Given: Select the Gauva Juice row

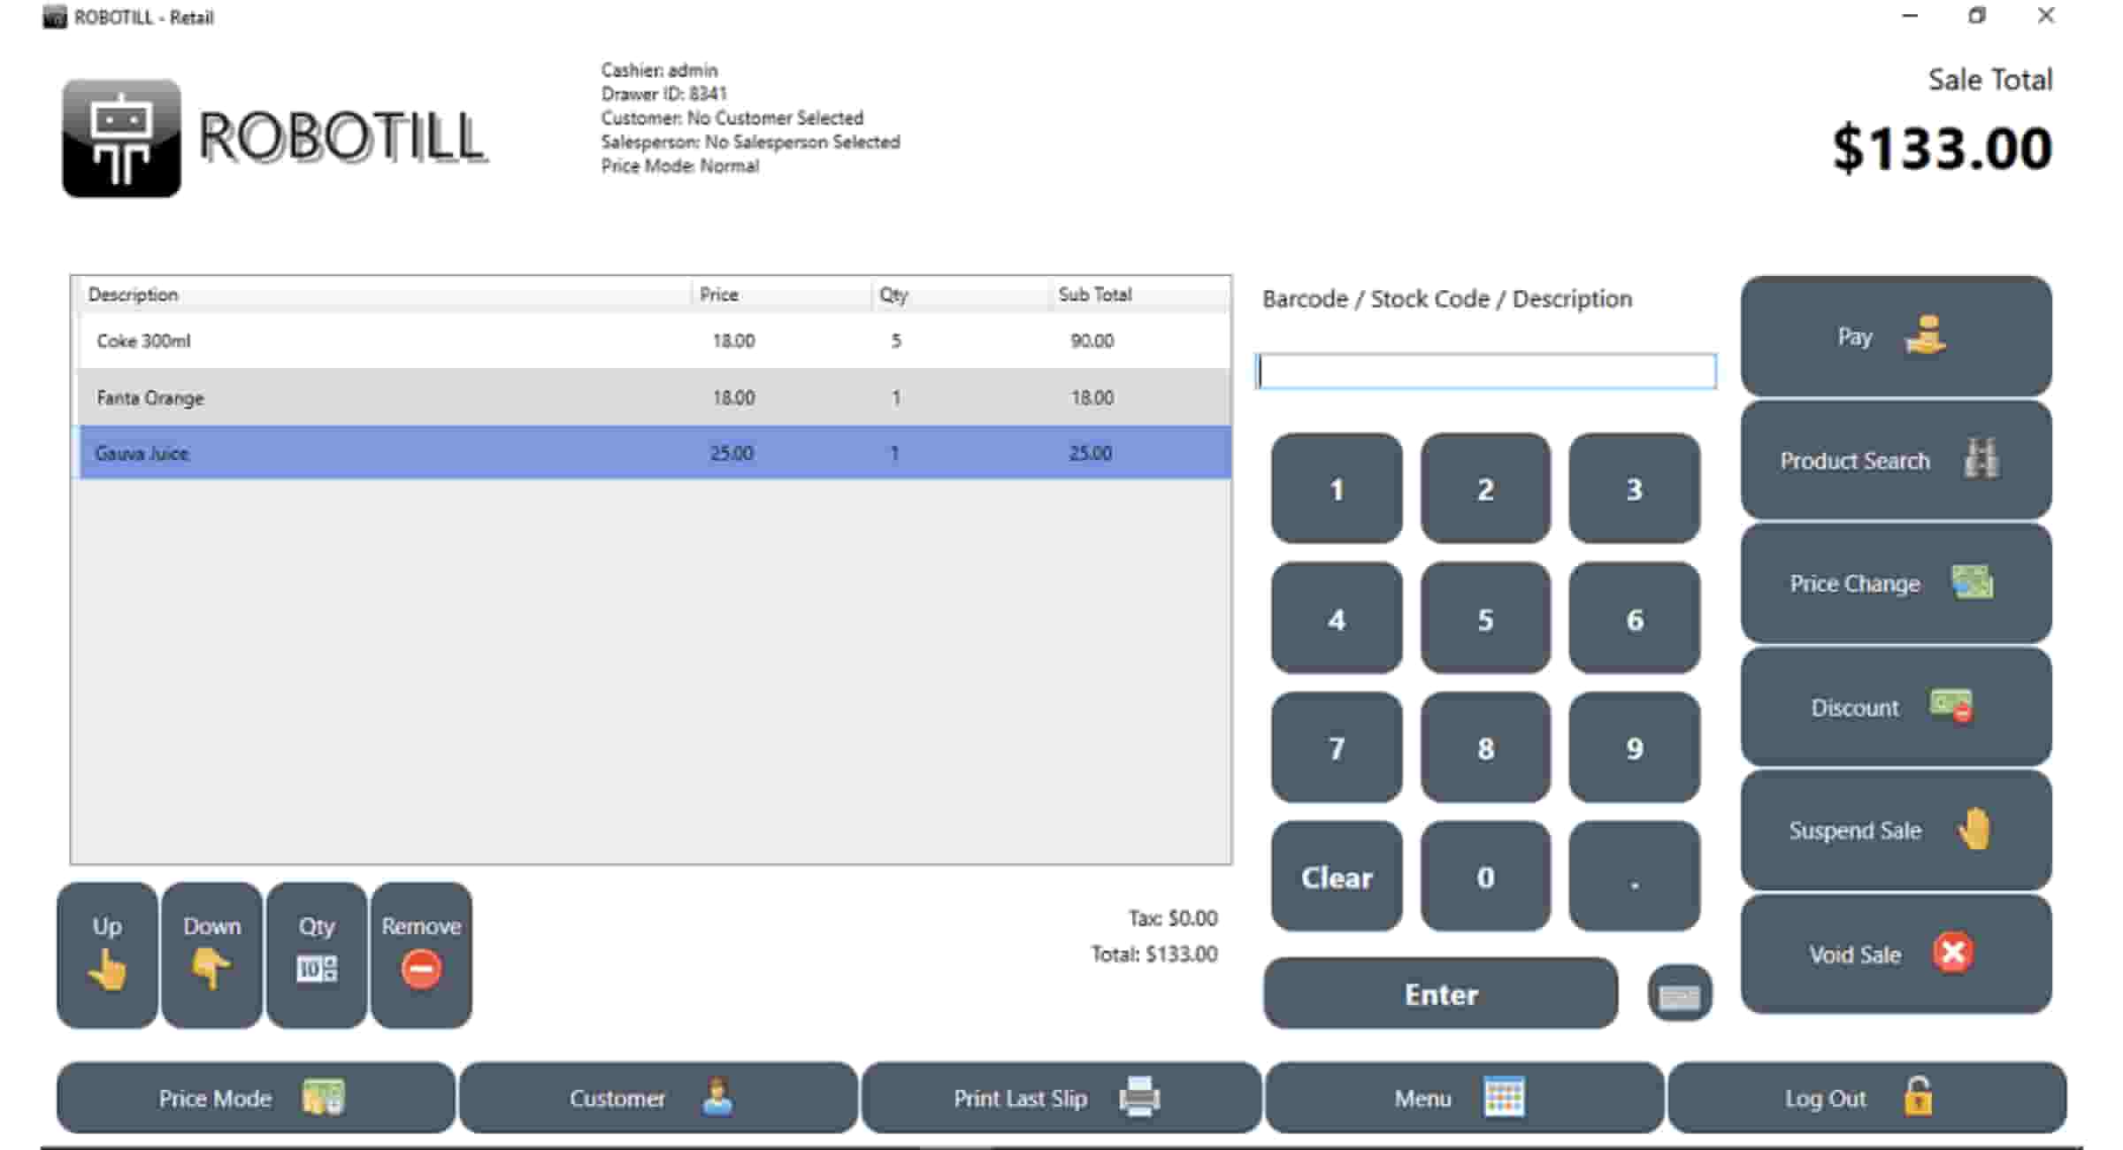Looking at the screenshot, I should pos(655,453).
